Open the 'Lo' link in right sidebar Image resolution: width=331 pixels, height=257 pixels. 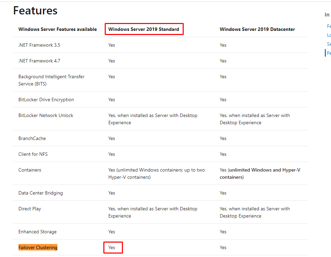pos(329,35)
